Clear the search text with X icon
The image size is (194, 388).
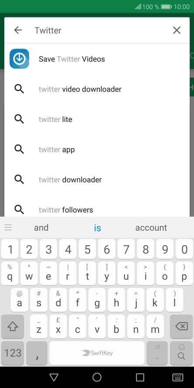coord(177,30)
